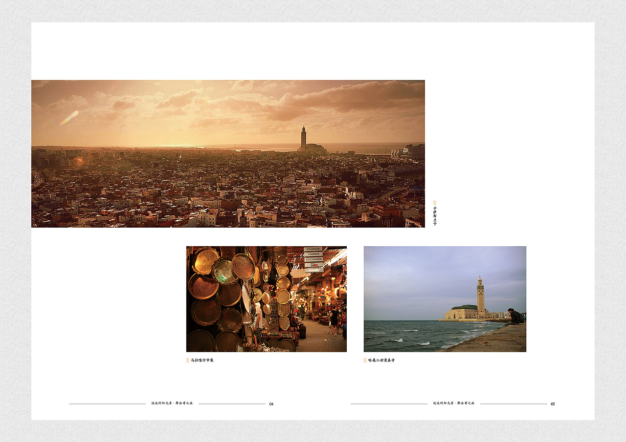Click the gold ornament above the vertical caption
This screenshot has height=442, width=626.
pyautogui.click(x=435, y=202)
